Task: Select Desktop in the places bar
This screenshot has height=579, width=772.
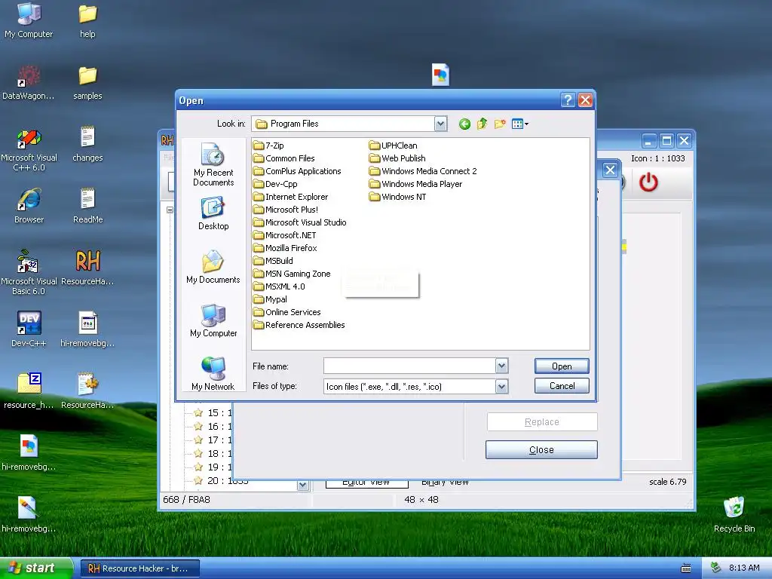Action: pyautogui.click(x=213, y=213)
